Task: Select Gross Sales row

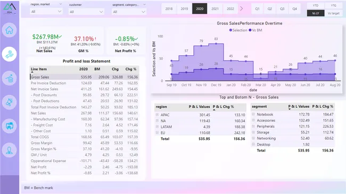Action: pyautogui.click(x=84, y=77)
